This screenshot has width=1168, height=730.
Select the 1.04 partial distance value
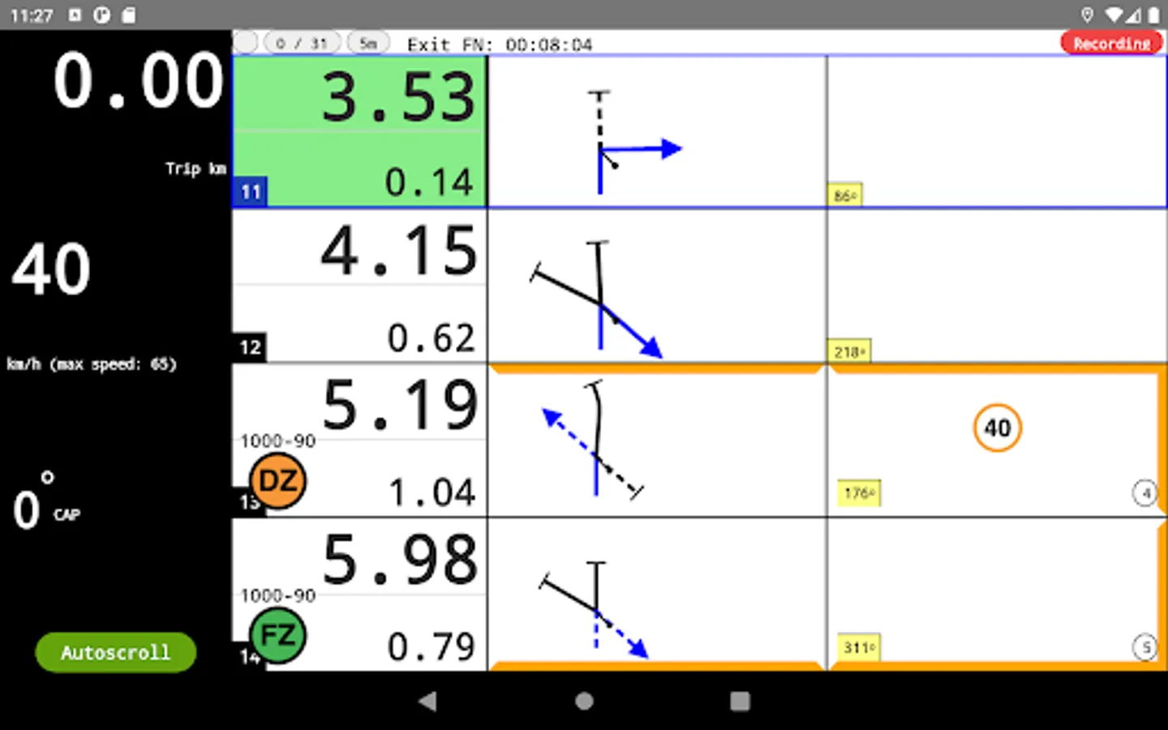pyautogui.click(x=431, y=492)
